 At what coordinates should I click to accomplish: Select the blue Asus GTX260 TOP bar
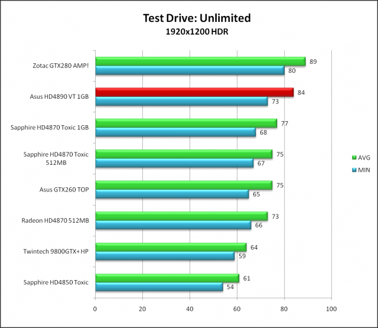(x=172, y=194)
